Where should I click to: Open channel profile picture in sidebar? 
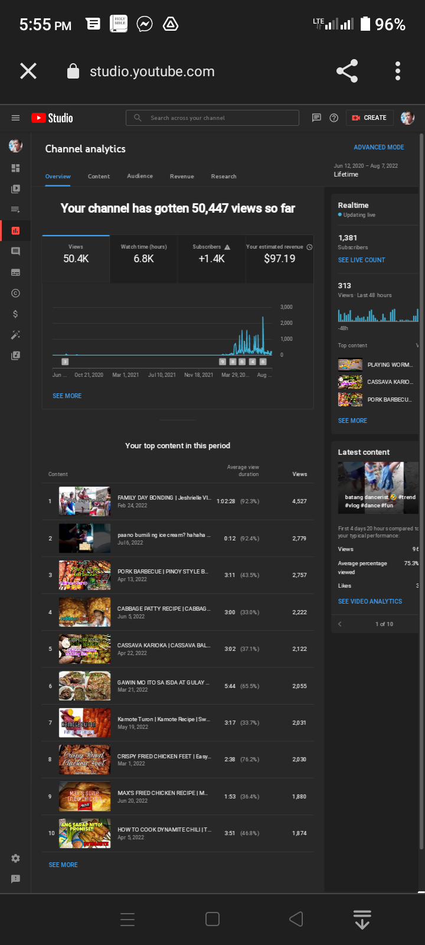15,145
